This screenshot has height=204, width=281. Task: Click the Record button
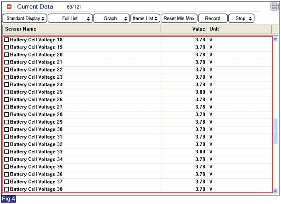tap(212, 18)
